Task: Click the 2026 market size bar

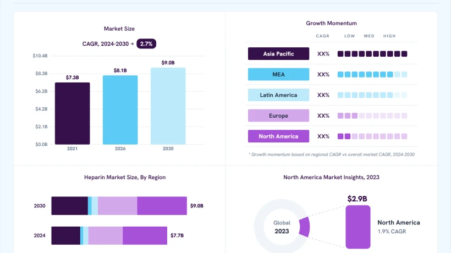Action: pyautogui.click(x=120, y=110)
